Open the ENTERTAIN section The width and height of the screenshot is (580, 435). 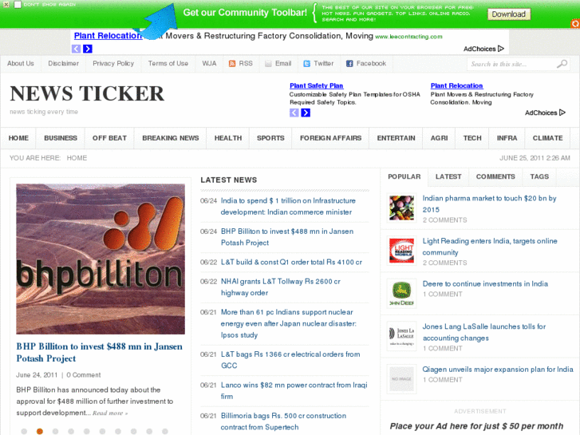point(396,138)
